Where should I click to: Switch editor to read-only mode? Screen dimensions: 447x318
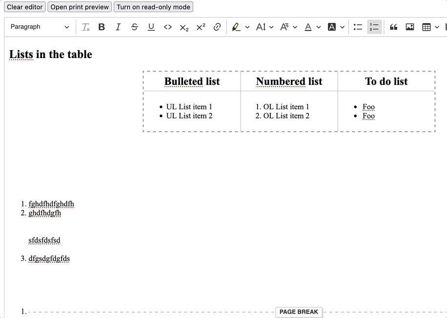tap(153, 7)
